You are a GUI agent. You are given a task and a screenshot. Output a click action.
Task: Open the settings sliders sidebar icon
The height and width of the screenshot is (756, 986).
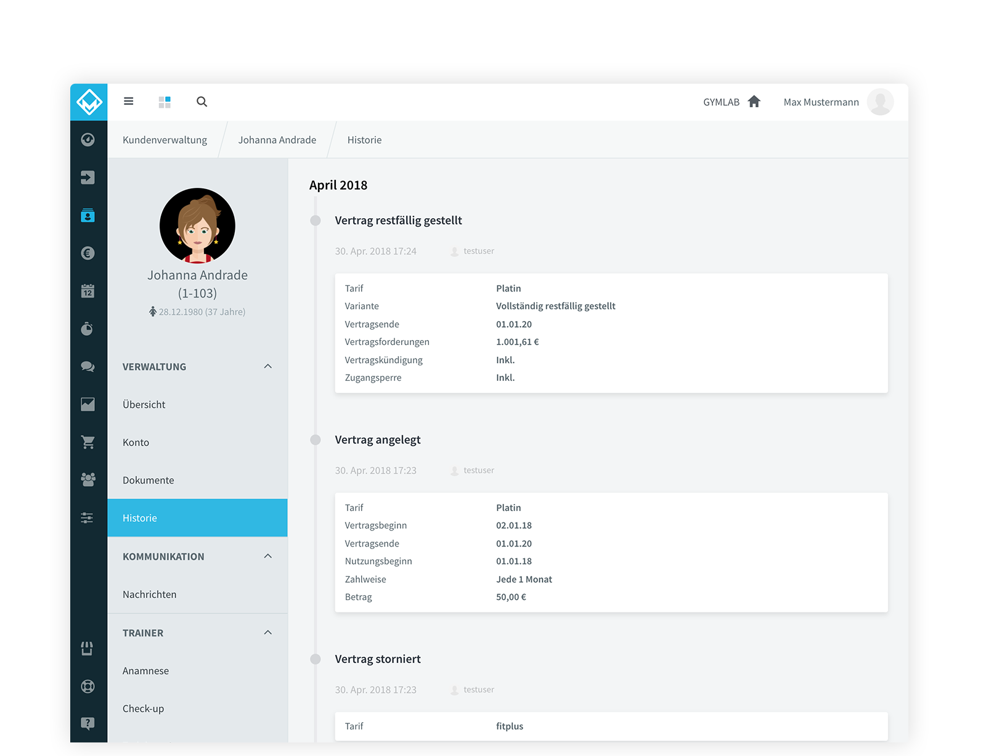tap(88, 518)
